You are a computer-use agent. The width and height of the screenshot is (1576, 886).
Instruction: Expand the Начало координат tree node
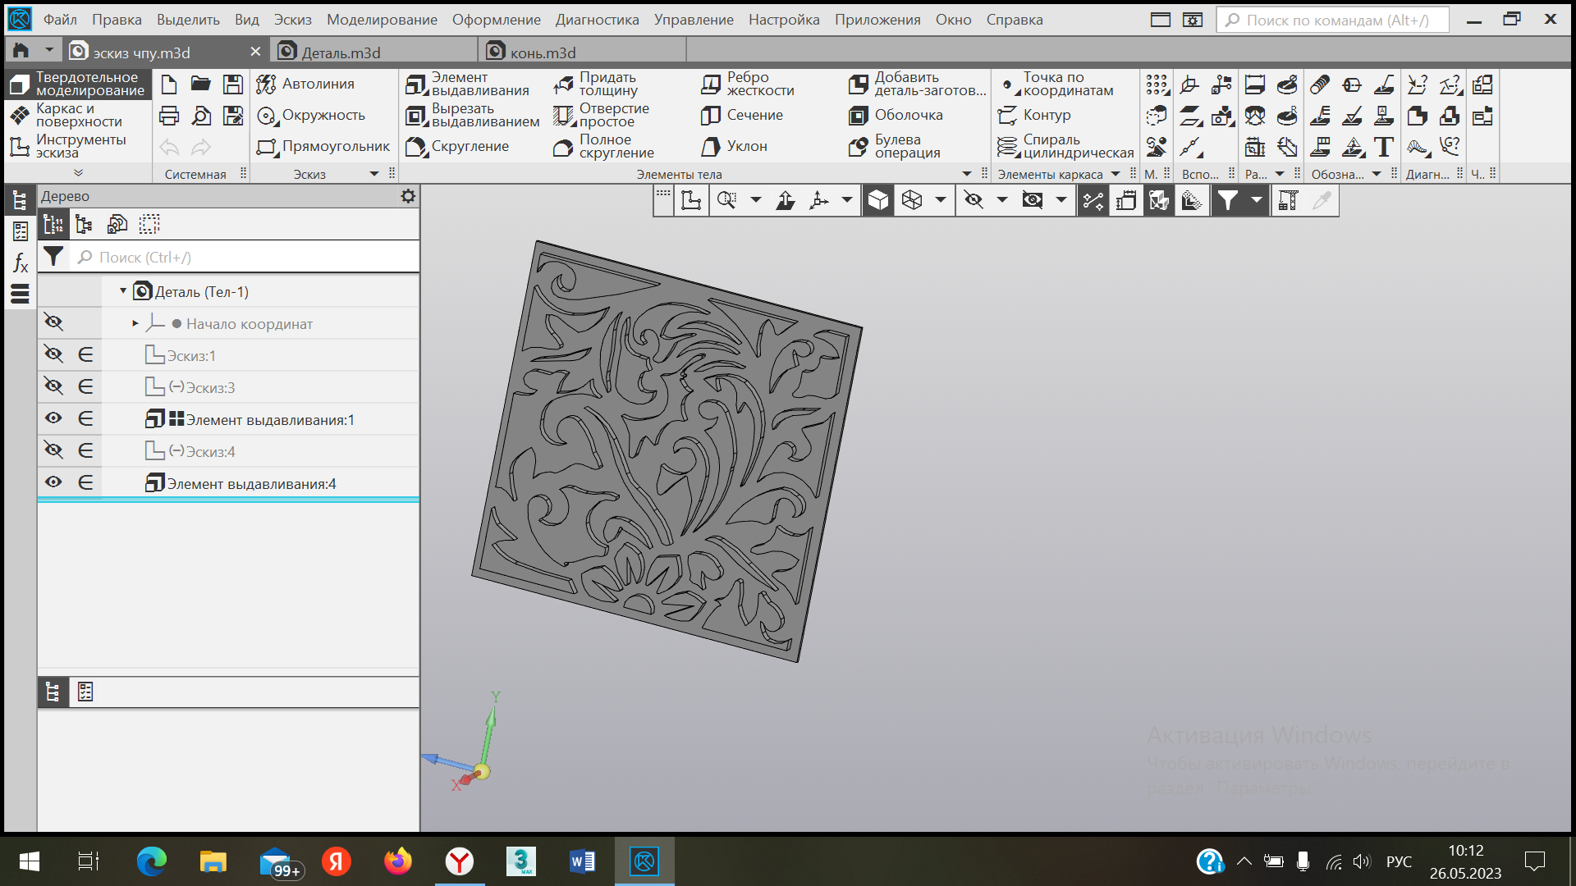135,323
